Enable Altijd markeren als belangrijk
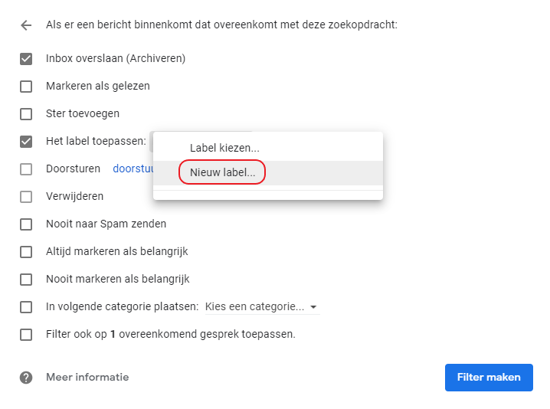 (x=26, y=251)
